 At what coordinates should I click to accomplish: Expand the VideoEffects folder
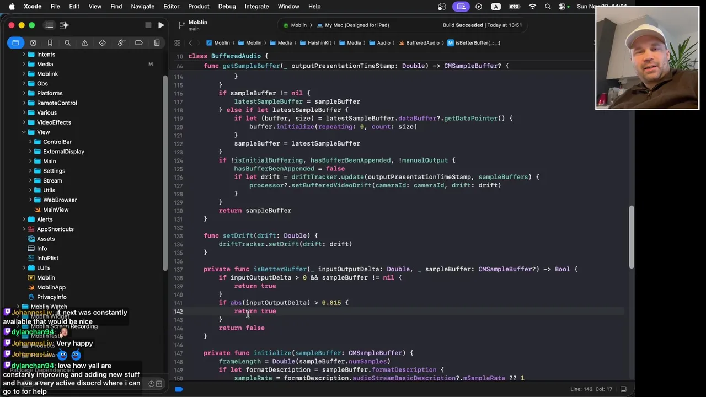(x=24, y=122)
